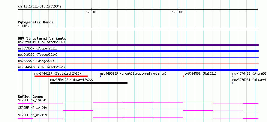Open nsv6444117 (Sedlazeck2020) variant label
The width and height of the screenshot is (267, 122).
pyautogui.click(x=58, y=73)
